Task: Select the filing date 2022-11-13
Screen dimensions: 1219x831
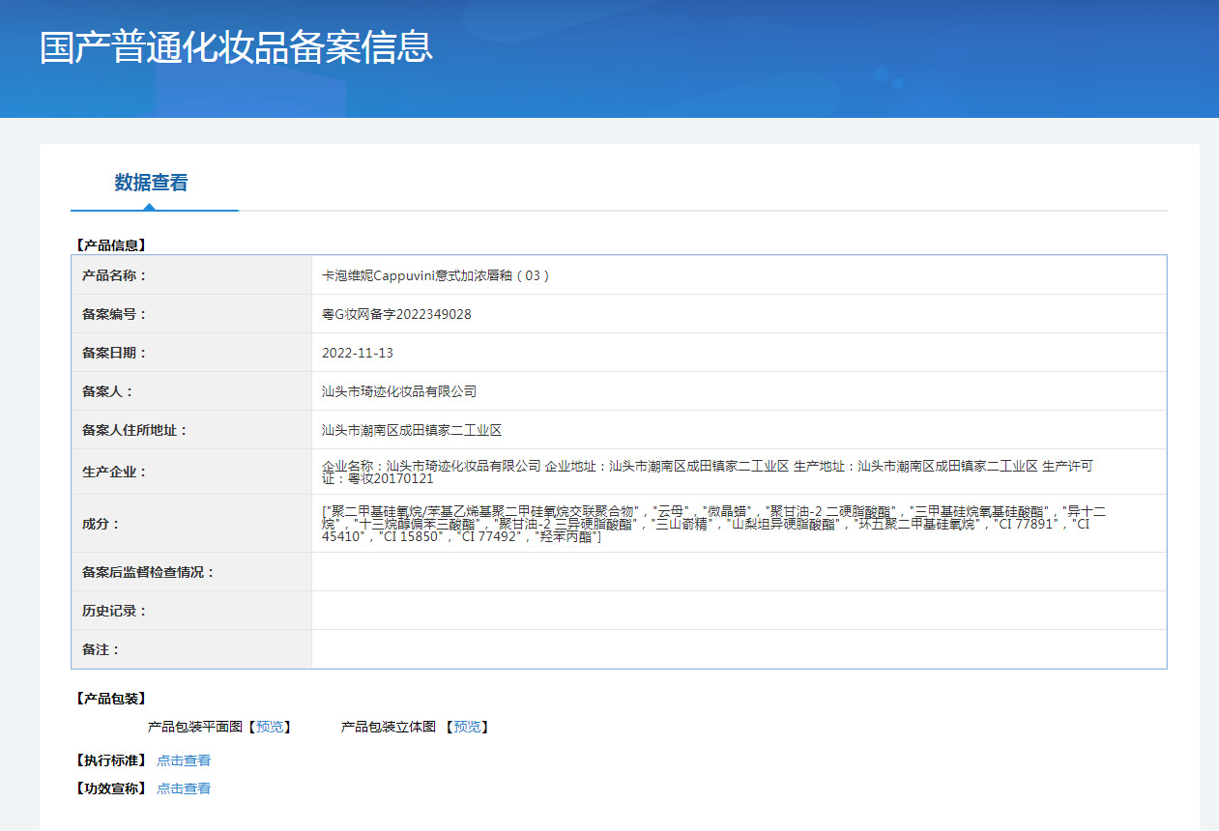Action: pyautogui.click(x=358, y=353)
